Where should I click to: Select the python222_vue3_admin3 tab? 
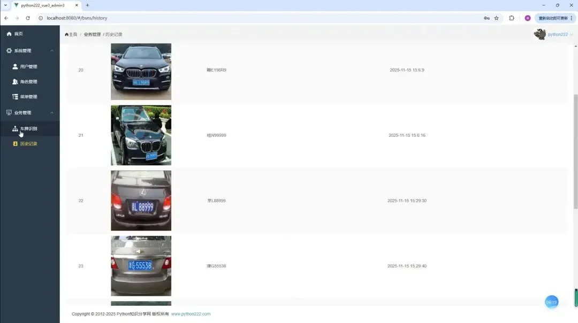45,5
